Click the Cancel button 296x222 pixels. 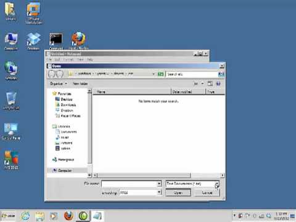[207, 192]
